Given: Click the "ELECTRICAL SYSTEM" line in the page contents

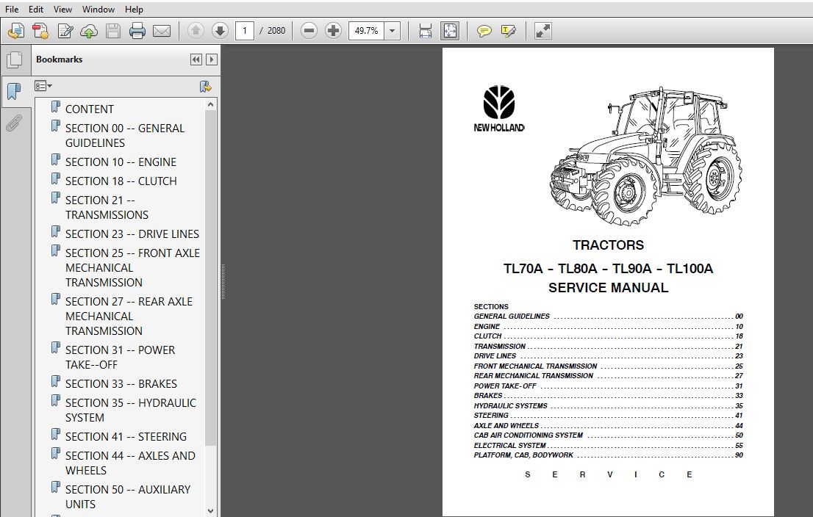Looking at the screenshot, I should [608, 446].
